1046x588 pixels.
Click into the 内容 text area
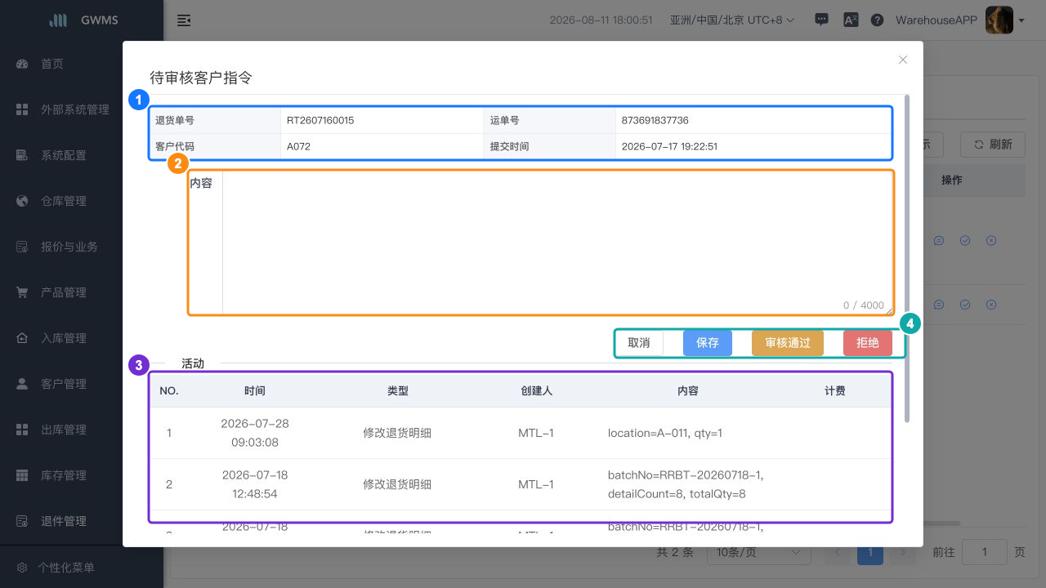558,243
